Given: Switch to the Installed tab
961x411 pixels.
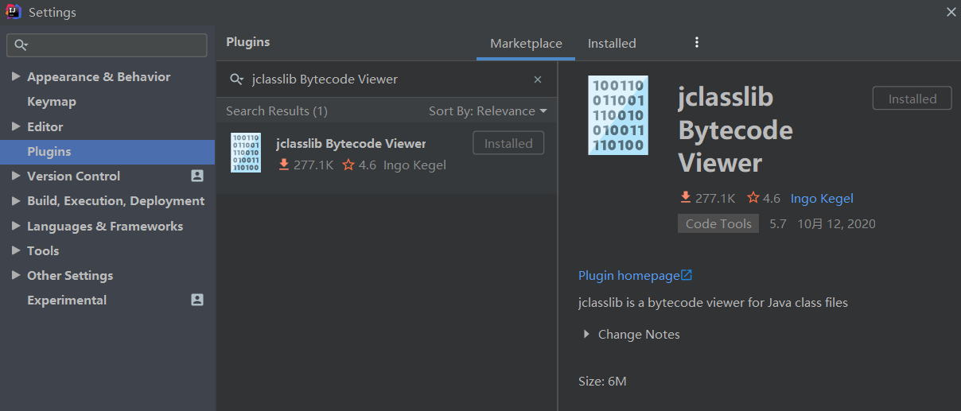Looking at the screenshot, I should pyautogui.click(x=612, y=44).
